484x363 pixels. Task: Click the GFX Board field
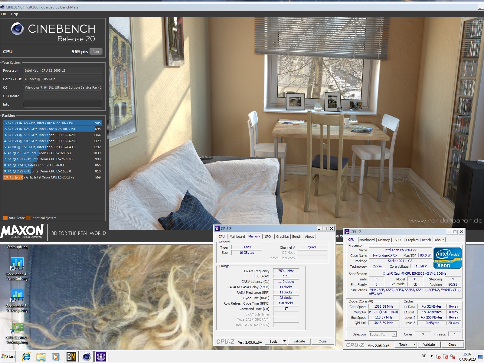click(63, 96)
